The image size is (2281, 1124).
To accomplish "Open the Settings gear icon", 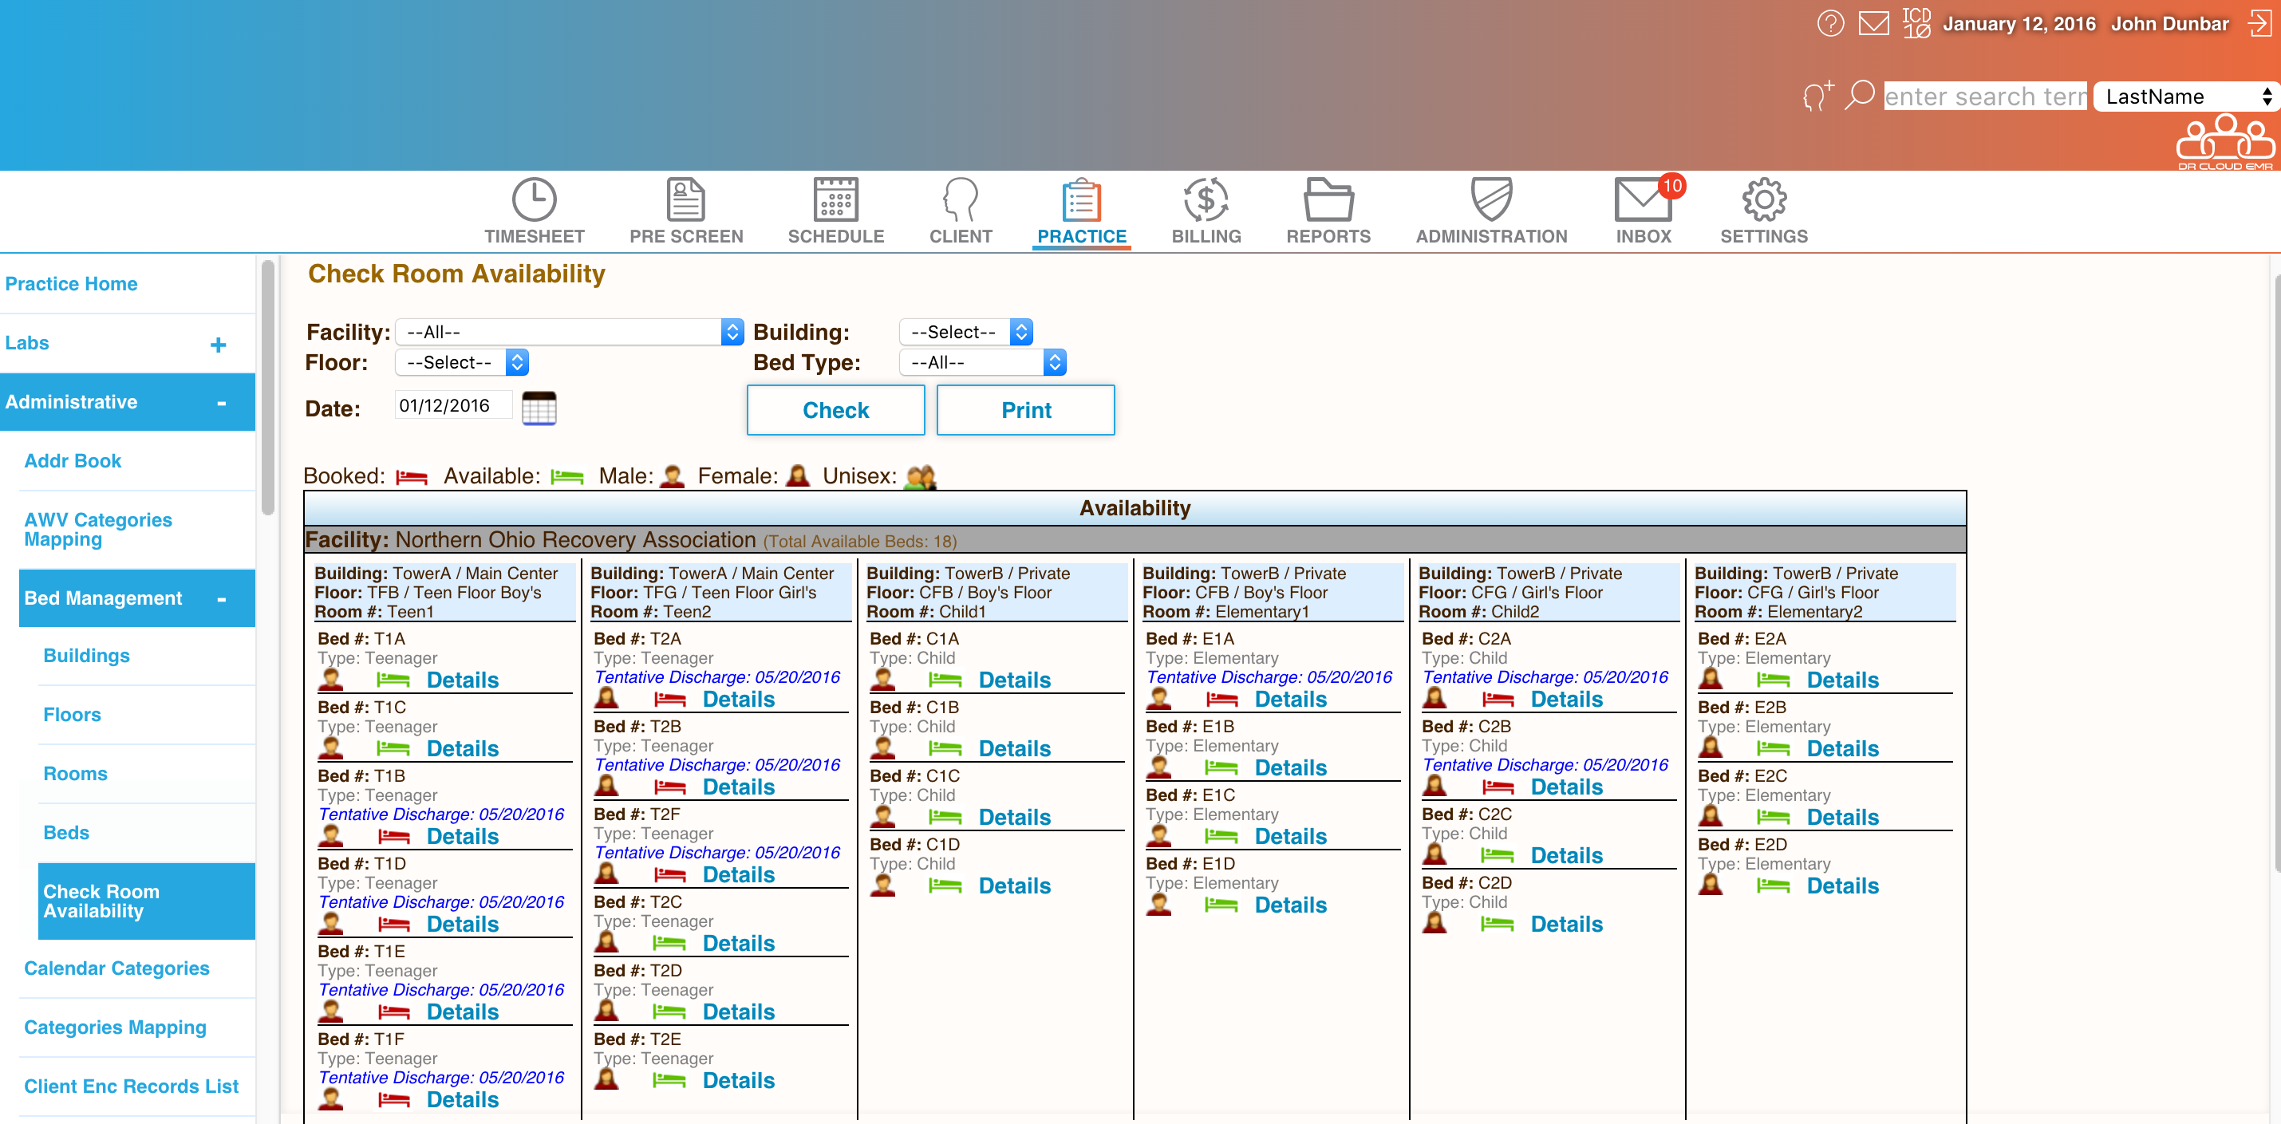I will click(x=1763, y=200).
